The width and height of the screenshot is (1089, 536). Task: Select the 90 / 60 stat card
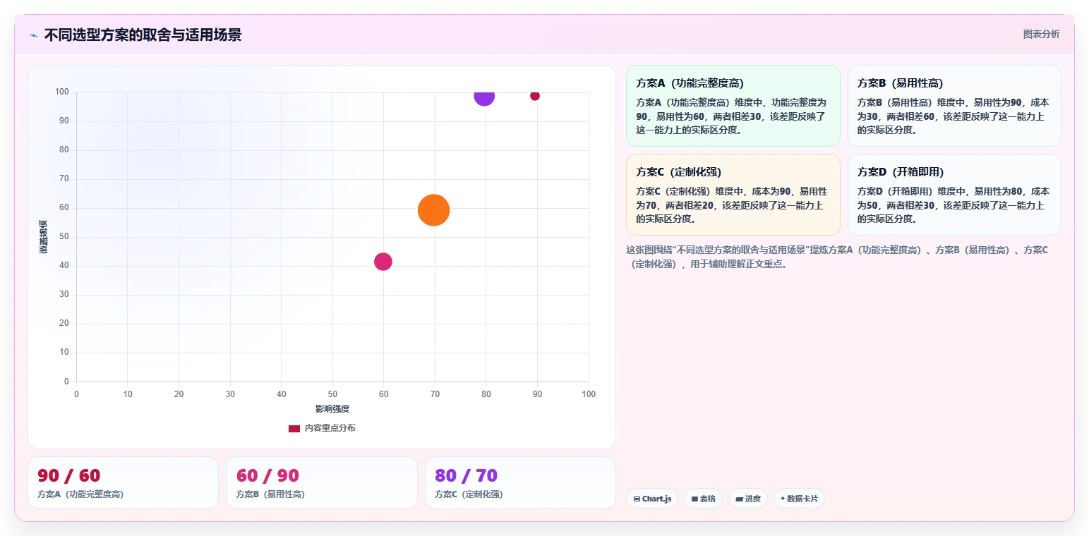[123, 482]
